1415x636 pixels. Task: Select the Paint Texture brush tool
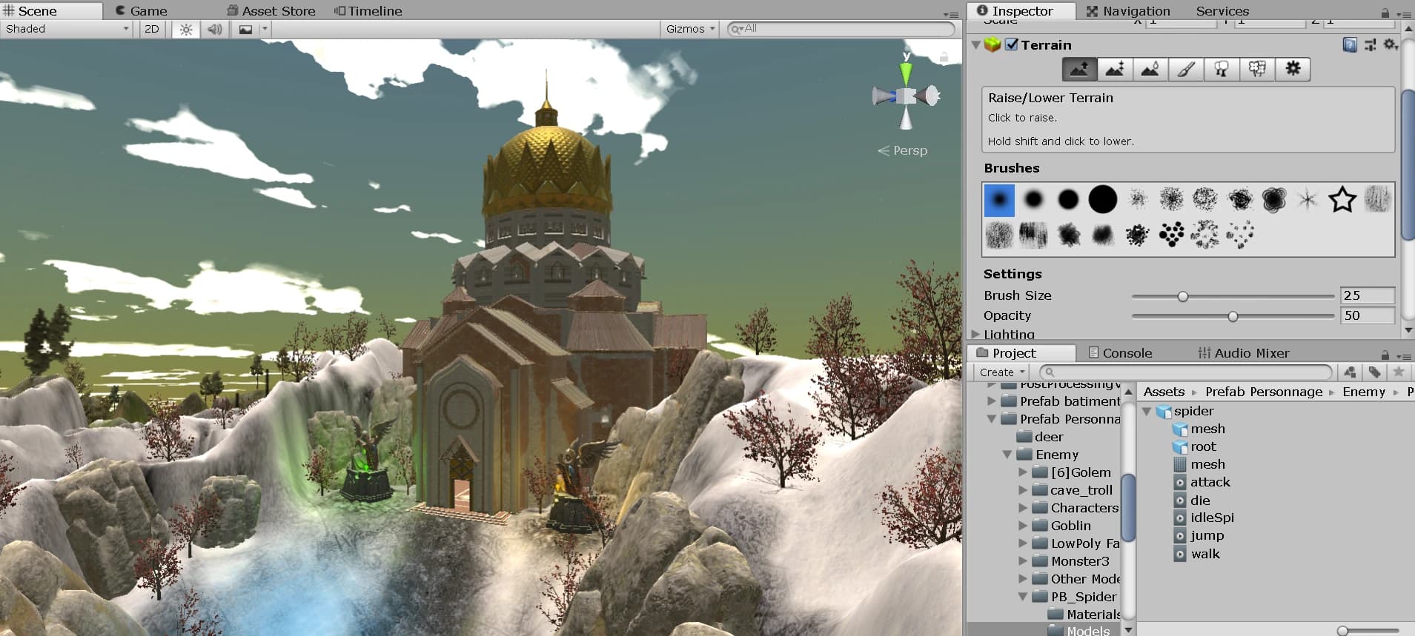coord(1186,70)
